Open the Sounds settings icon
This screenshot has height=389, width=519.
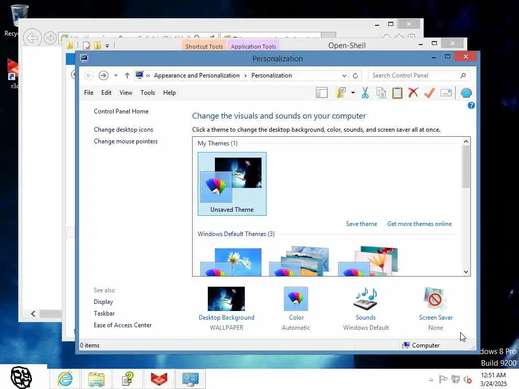(365, 299)
